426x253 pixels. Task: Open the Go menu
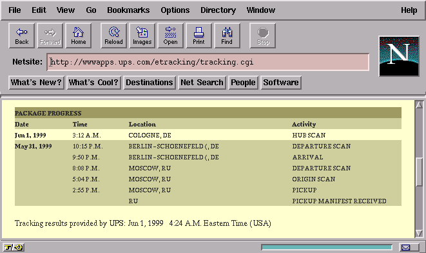(91, 10)
